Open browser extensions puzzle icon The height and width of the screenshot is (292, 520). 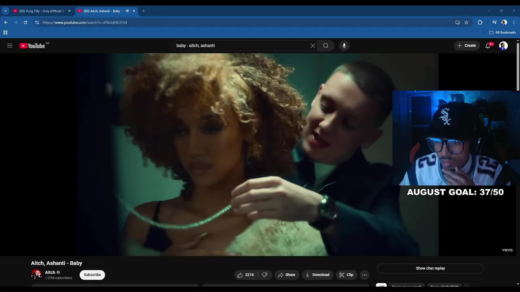(x=480, y=22)
